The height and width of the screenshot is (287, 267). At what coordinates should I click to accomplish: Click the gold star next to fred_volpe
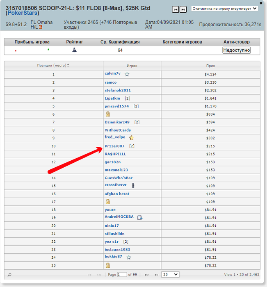[x=131, y=138]
